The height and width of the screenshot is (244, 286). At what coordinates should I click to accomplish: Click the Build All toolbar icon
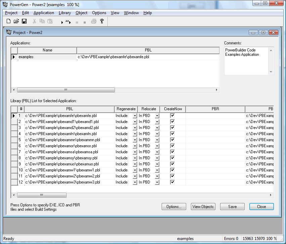(x=68, y=22)
